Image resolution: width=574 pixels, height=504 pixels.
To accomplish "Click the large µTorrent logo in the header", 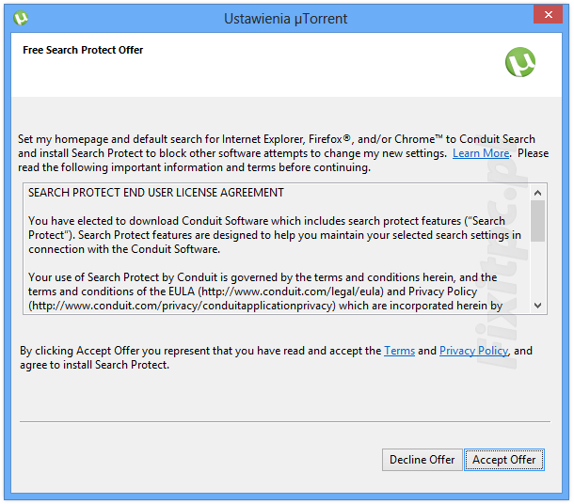I will point(520,62).
